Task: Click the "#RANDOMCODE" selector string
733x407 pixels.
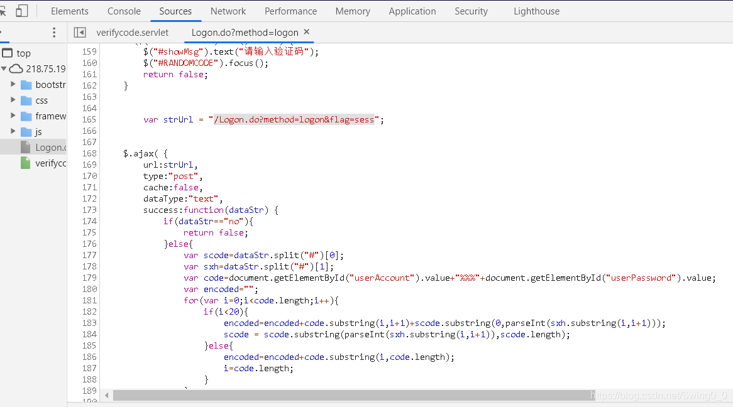Action: [x=185, y=63]
